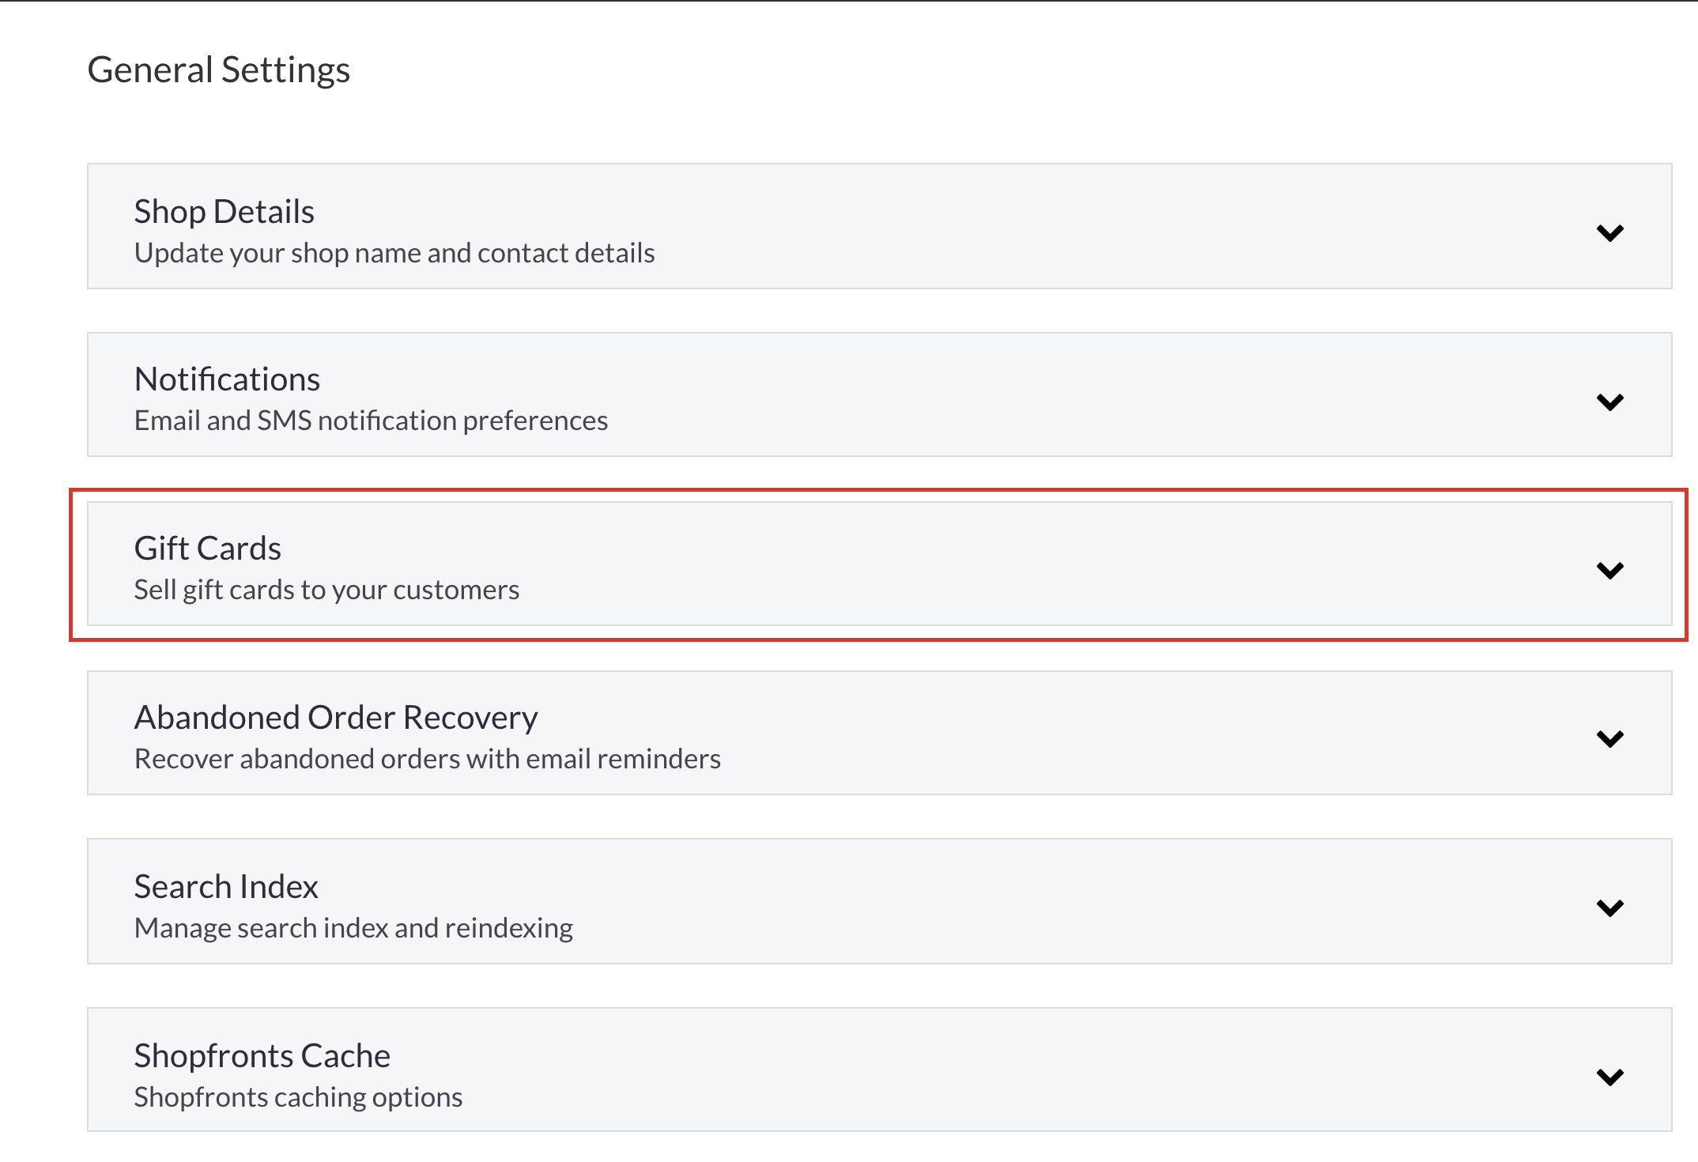Expand the Shopfronts Cache panel
The height and width of the screenshot is (1162, 1698).
click(879, 1070)
